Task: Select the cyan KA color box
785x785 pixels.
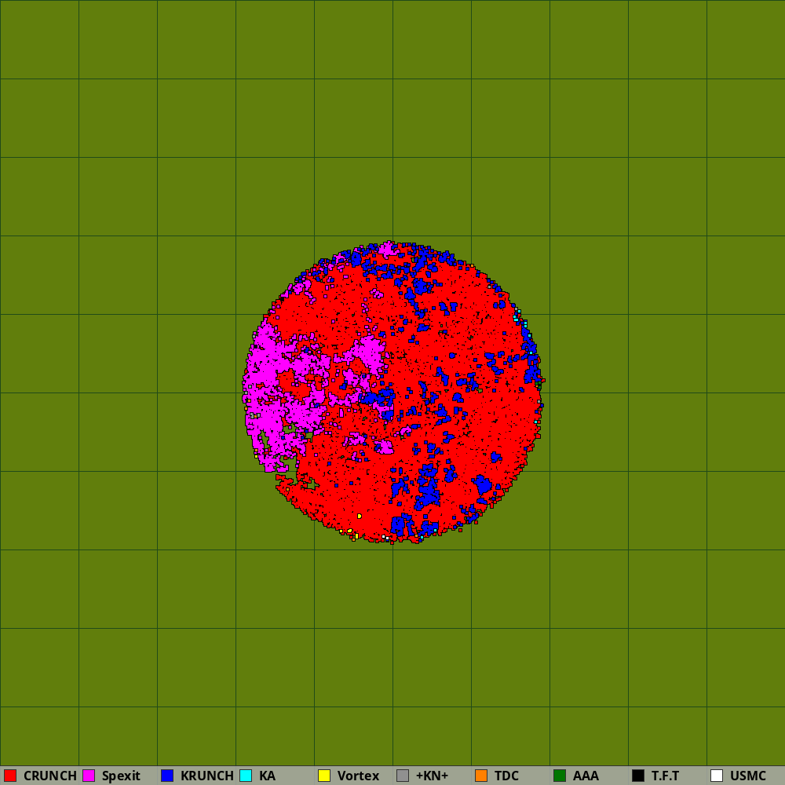Action: point(246,776)
